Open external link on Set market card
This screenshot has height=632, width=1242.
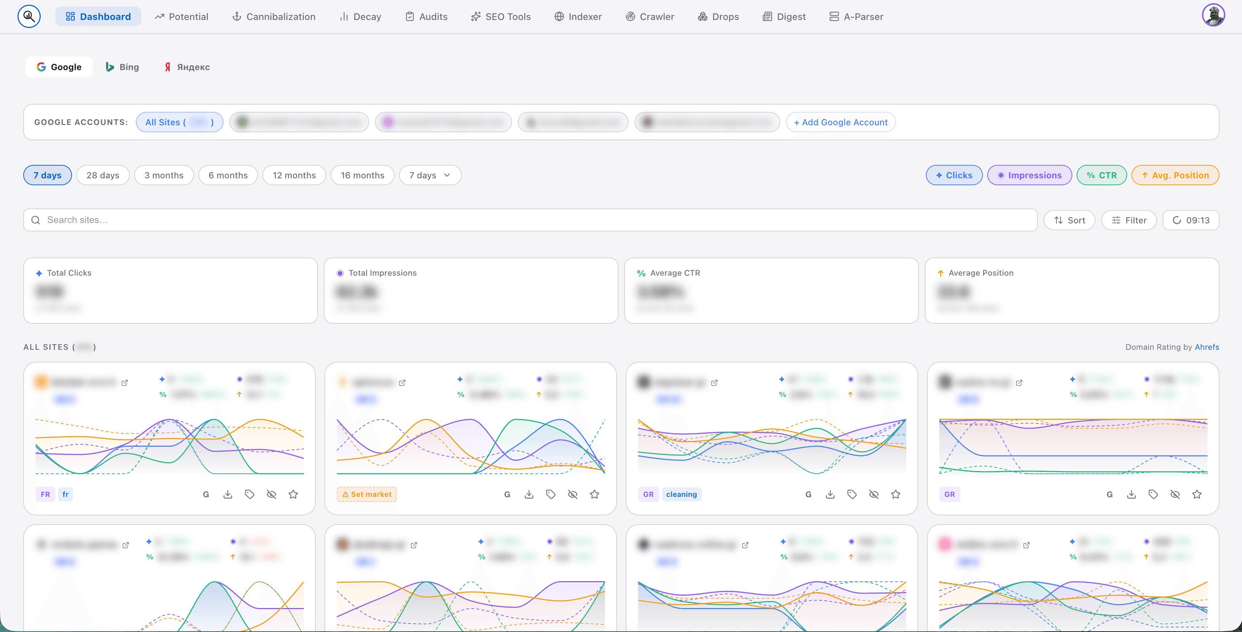[x=402, y=383]
